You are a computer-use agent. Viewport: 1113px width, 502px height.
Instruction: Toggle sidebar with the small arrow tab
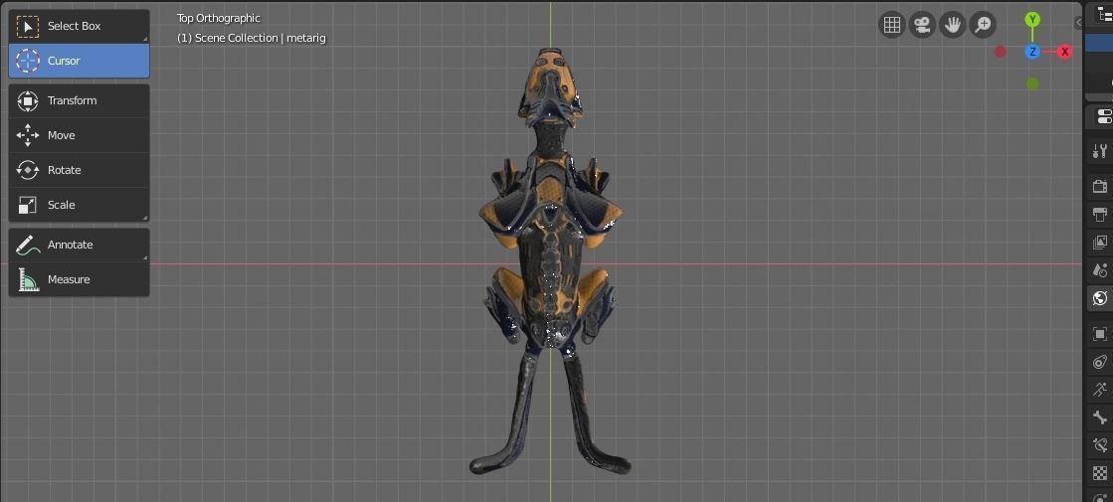tap(1078, 23)
